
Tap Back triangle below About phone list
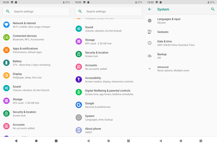pos(88,141)
